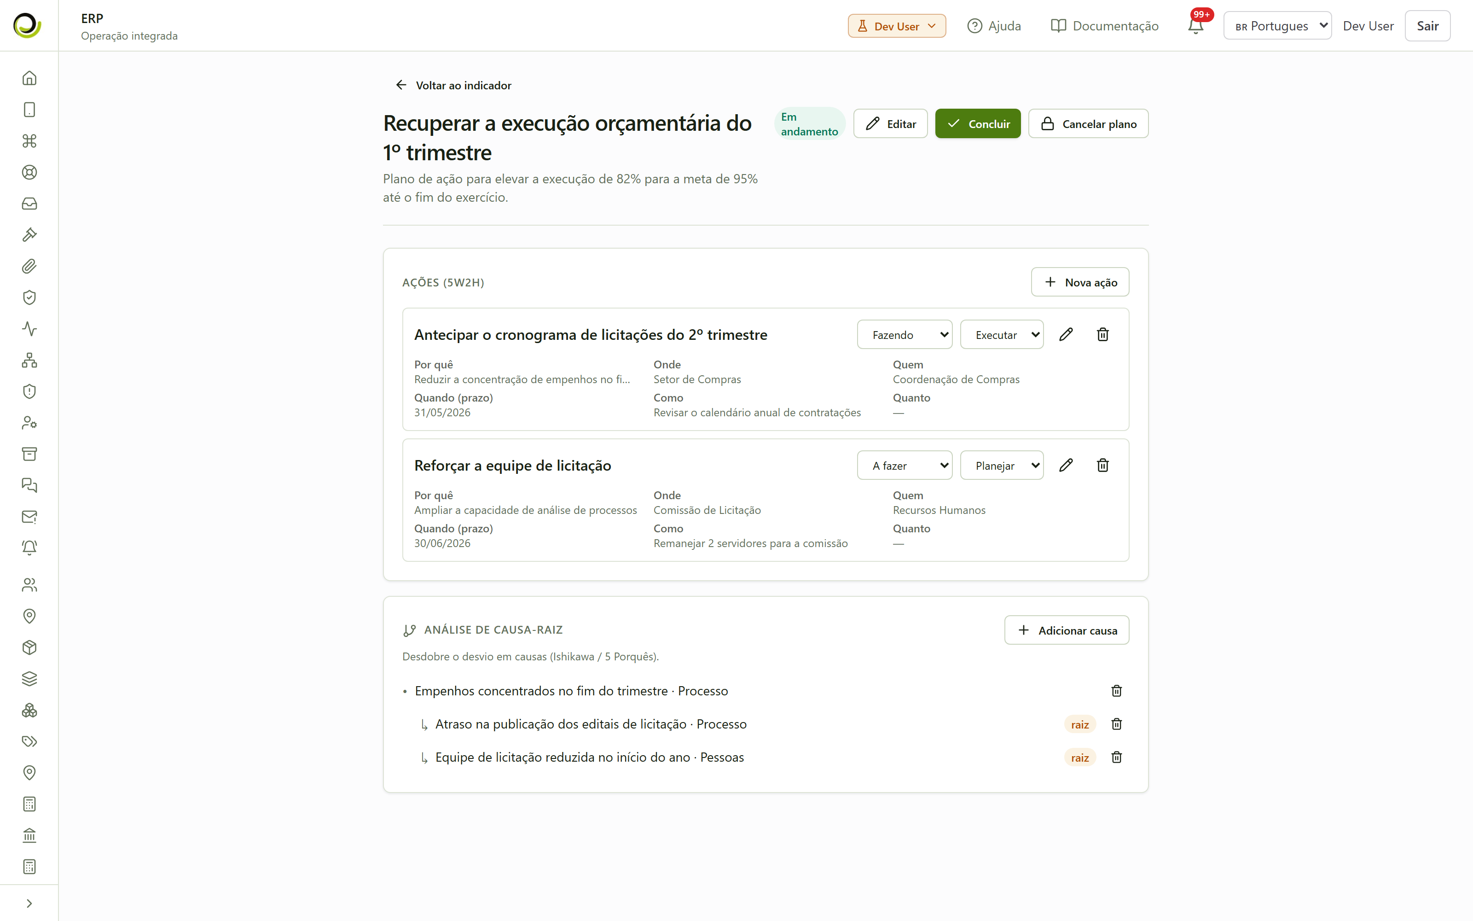Screen dimensions: 1473x921
Task: Open the inbox tray sidebar icon
Action: coord(29,204)
